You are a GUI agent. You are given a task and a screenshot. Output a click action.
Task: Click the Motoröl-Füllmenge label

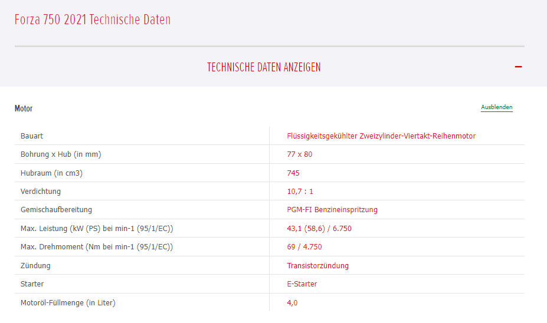coord(68,303)
